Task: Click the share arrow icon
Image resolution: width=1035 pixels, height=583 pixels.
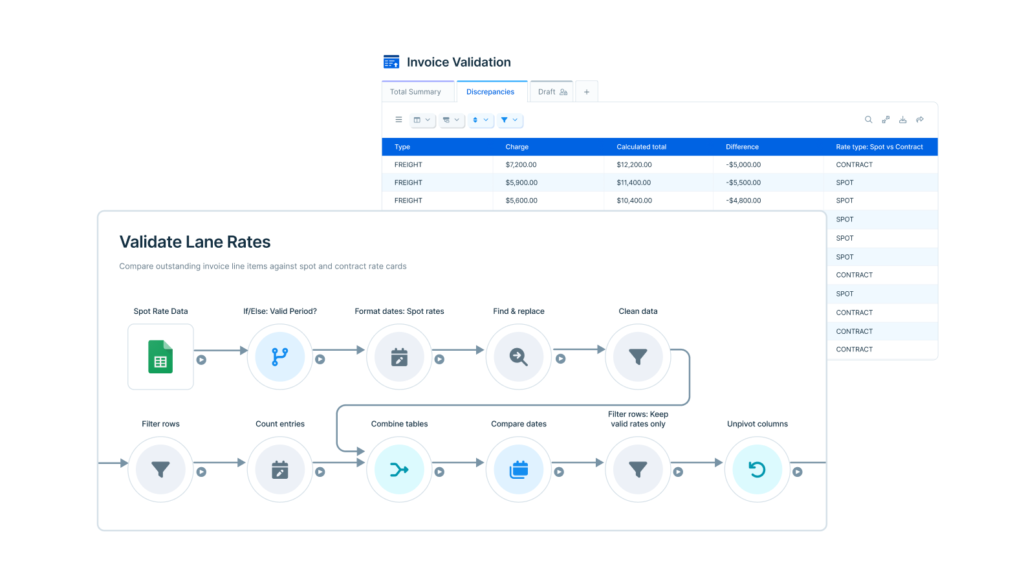Action: 920,120
